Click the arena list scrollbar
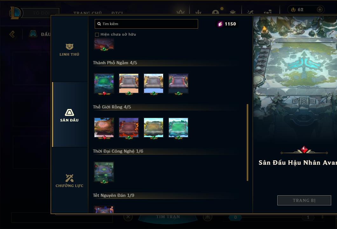The image size is (337, 229). [x=248, y=142]
